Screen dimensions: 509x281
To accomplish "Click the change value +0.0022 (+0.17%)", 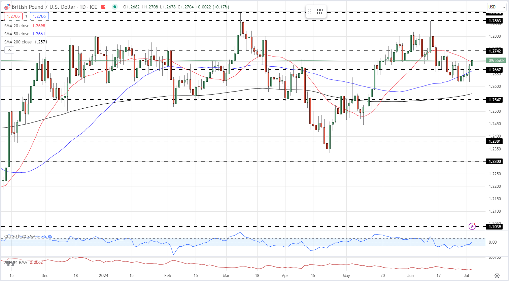I will tap(212, 7).
